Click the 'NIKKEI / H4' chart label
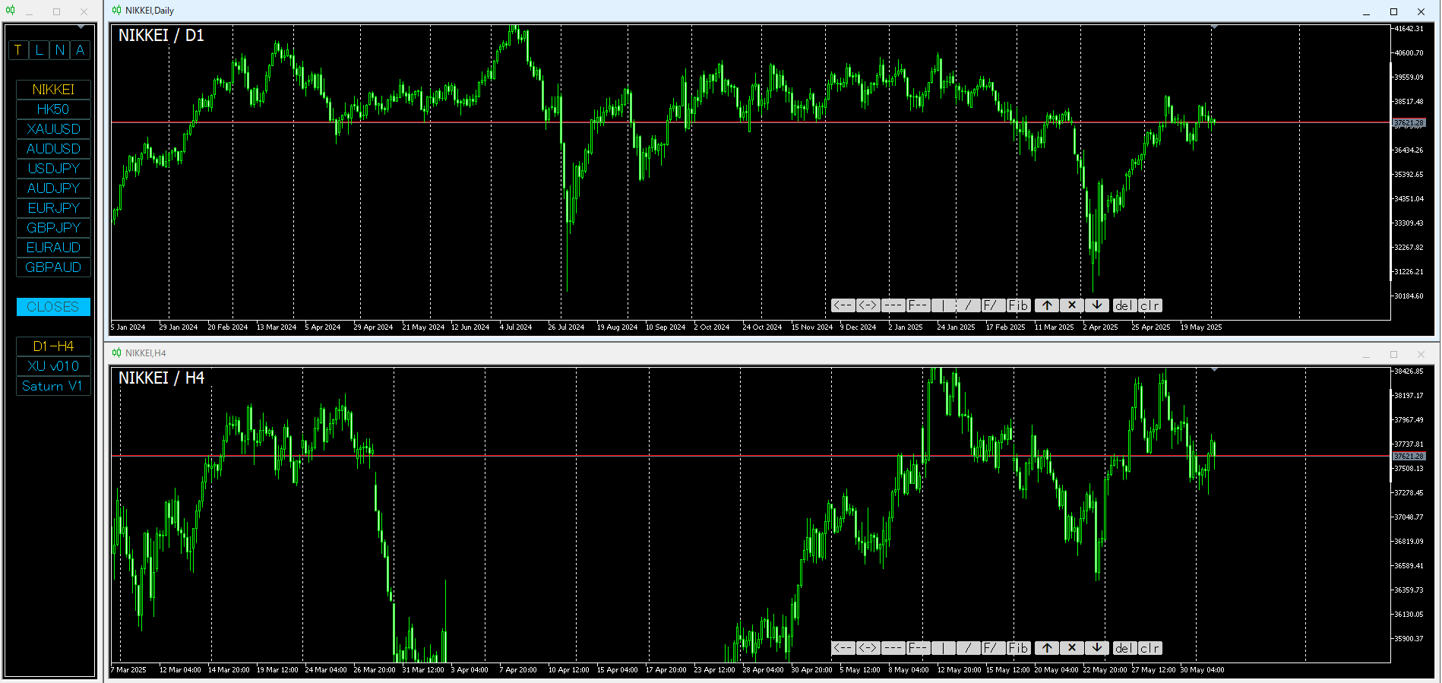1442x683 pixels. click(x=161, y=378)
